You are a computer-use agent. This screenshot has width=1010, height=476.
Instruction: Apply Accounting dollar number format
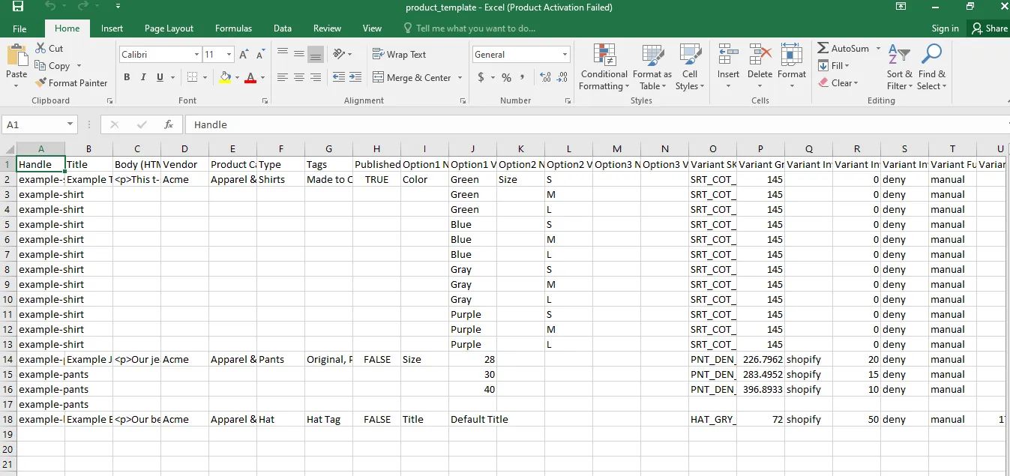[481, 77]
